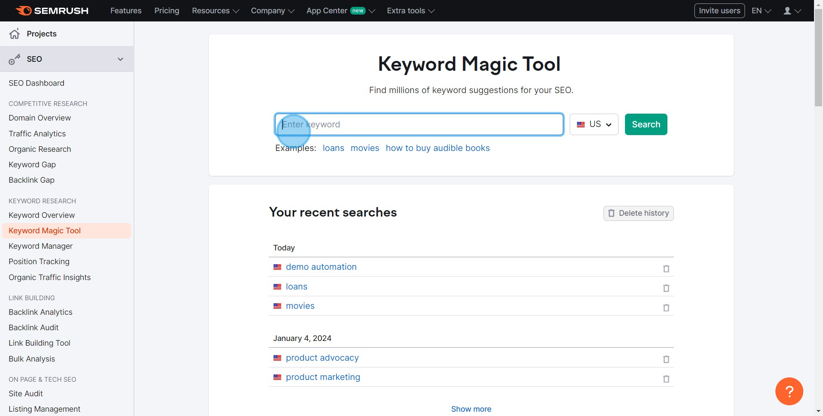Click the Invite users button
This screenshot has height=416, width=823.
[x=719, y=11]
